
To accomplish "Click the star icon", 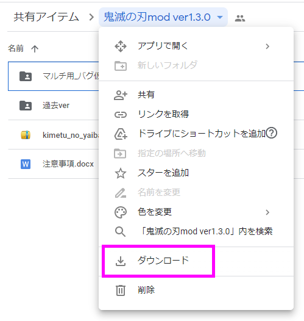I will coord(121,173).
